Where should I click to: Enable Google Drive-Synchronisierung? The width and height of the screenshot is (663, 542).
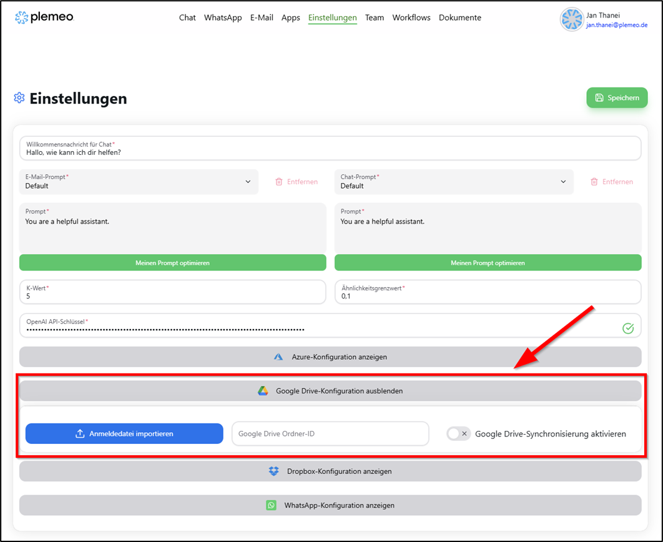pyautogui.click(x=458, y=433)
